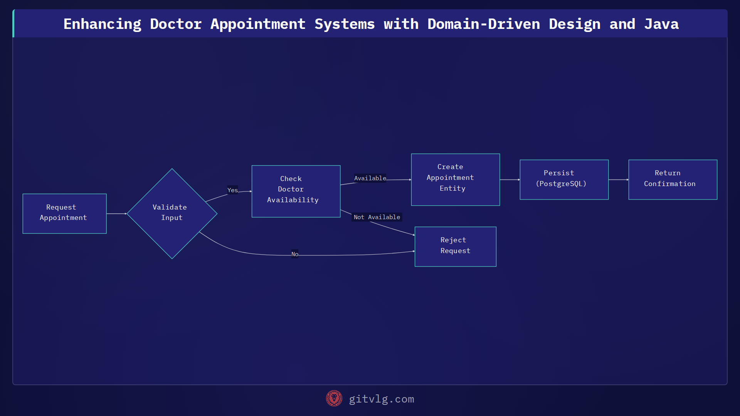Select the Create Appointment Entity node
Image resolution: width=740 pixels, height=416 pixels.
[456, 179]
